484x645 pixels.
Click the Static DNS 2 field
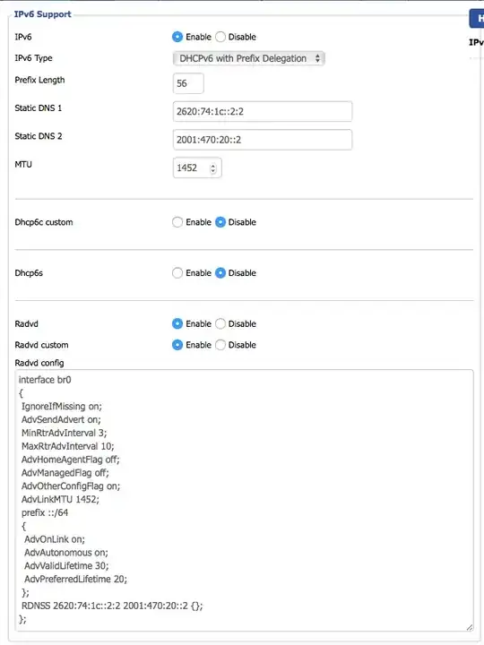(263, 140)
